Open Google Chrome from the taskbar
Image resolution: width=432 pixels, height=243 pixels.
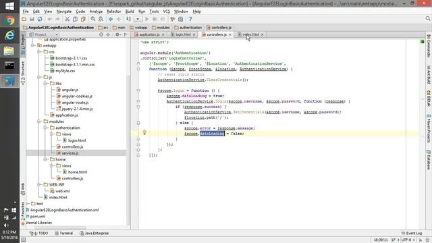tap(9, 20)
